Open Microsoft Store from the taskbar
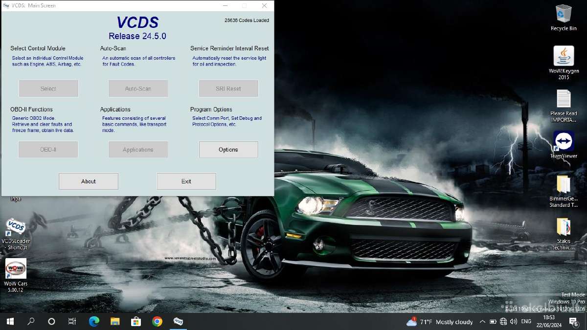 (136, 321)
